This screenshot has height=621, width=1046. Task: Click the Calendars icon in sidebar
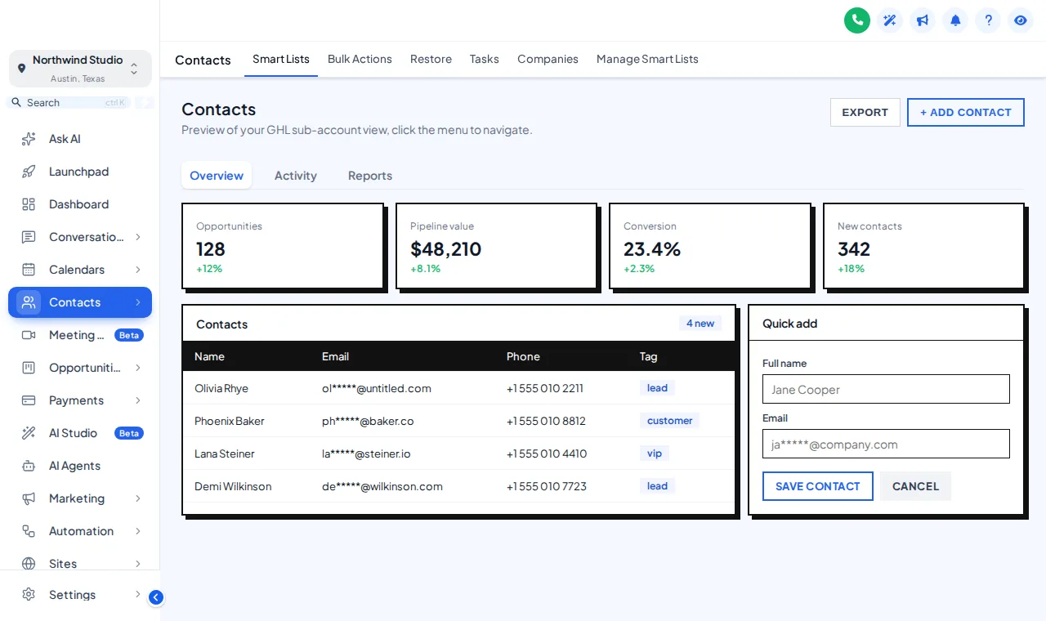click(x=29, y=270)
